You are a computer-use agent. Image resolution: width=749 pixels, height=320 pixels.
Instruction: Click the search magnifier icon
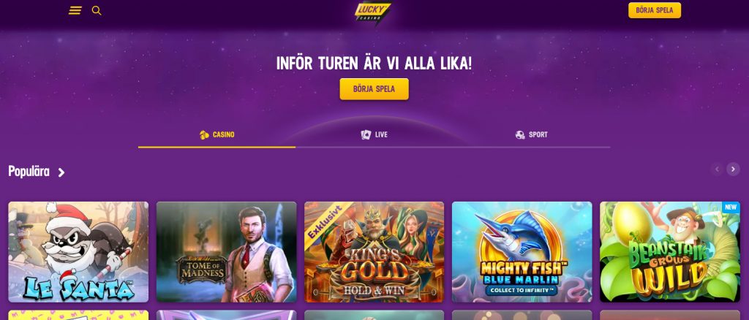coord(97,10)
